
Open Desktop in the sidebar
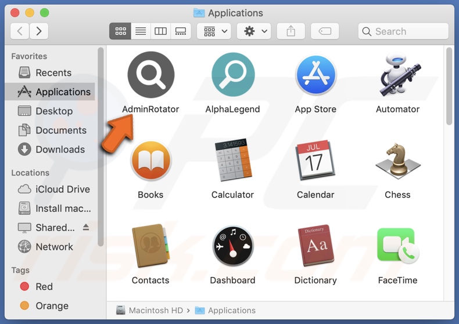coord(50,111)
